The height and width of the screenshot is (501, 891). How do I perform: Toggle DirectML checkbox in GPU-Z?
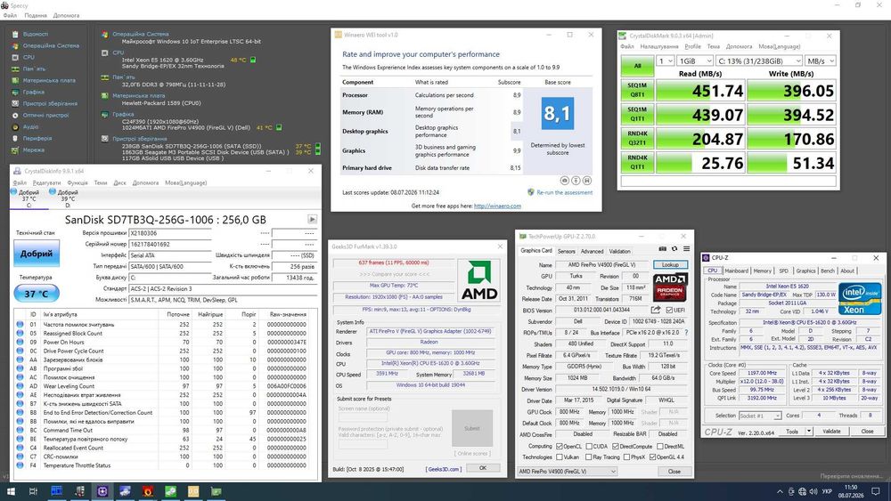[659, 447]
